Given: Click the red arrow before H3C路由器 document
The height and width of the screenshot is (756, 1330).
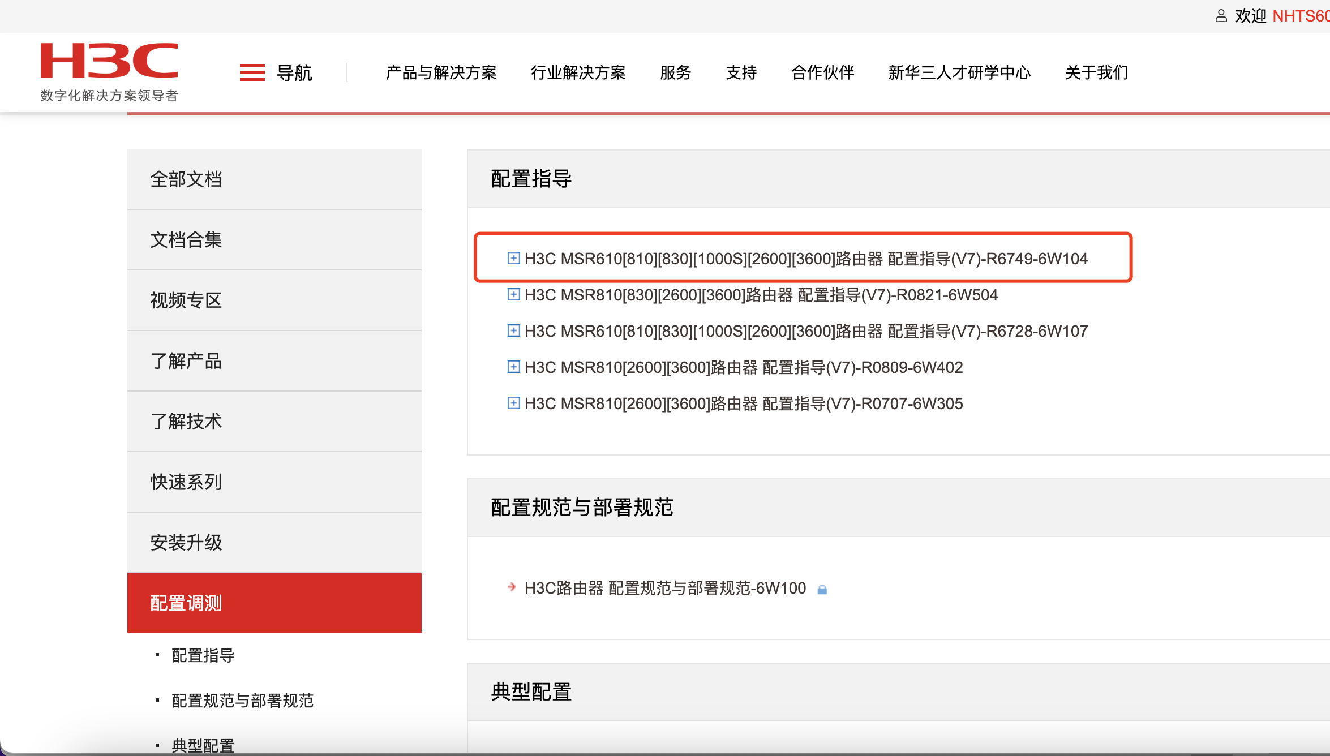Looking at the screenshot, I should pos(512,587).
